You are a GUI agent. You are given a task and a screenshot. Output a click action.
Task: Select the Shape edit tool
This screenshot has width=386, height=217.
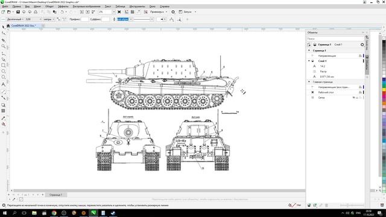4,33
